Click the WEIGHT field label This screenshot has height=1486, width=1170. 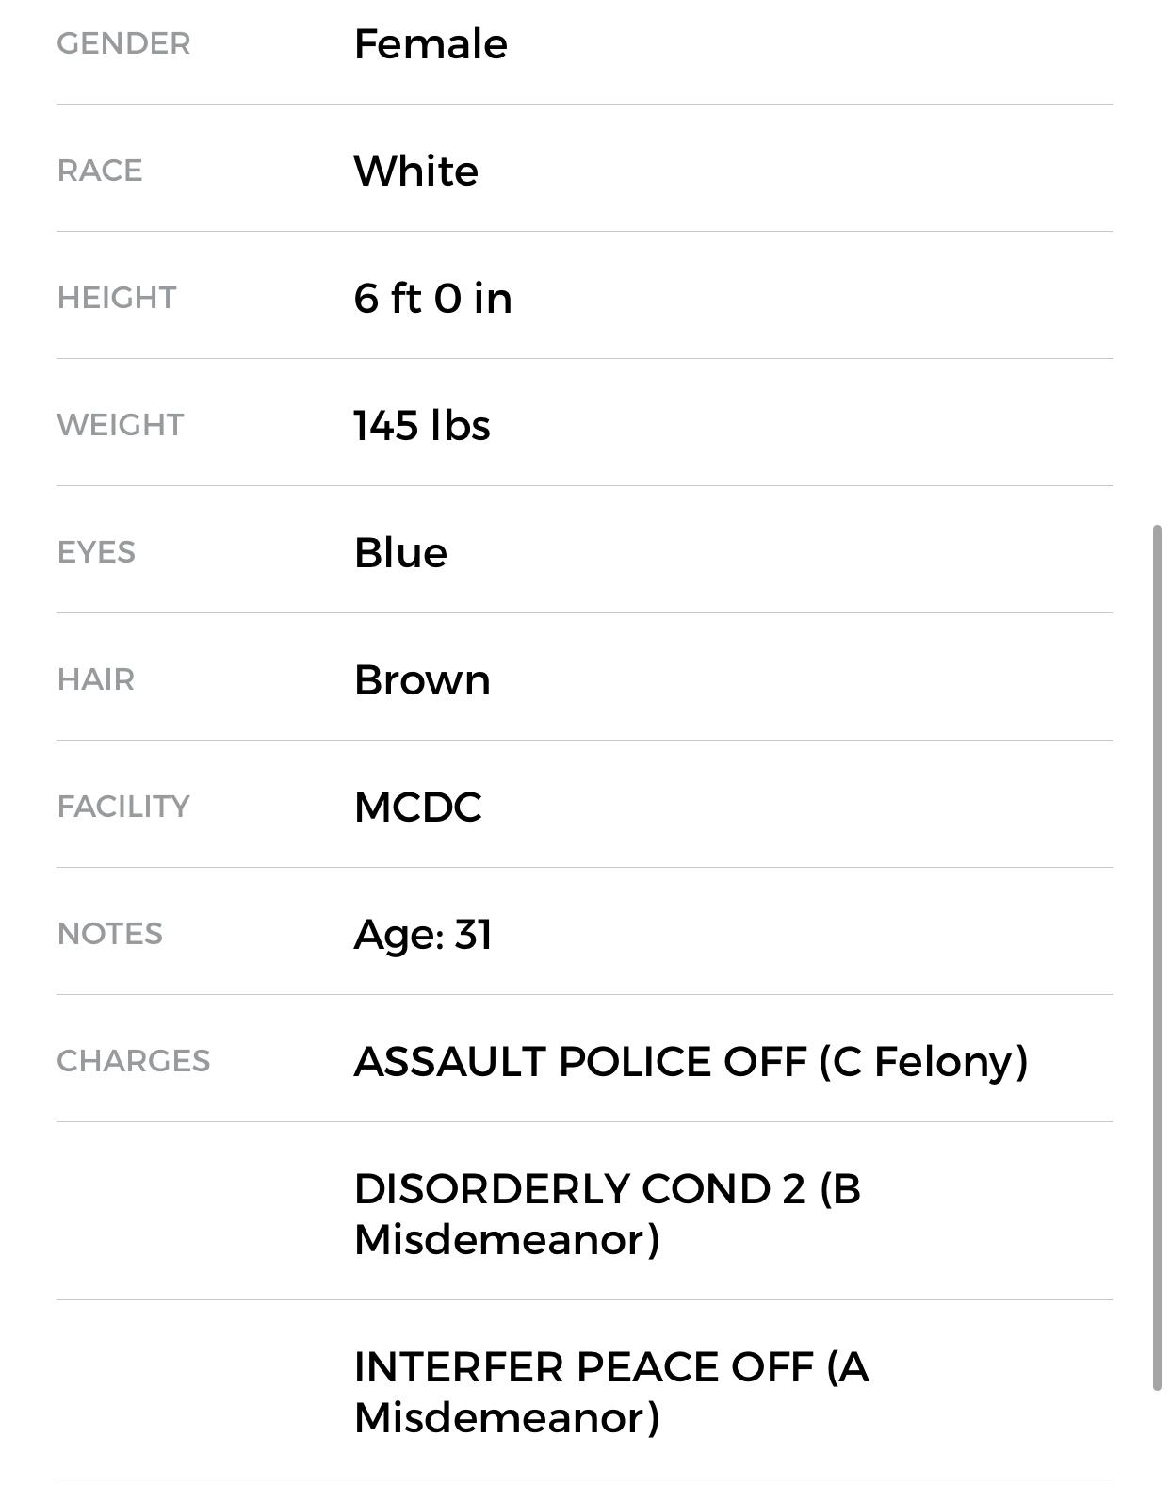coord(120,425)
